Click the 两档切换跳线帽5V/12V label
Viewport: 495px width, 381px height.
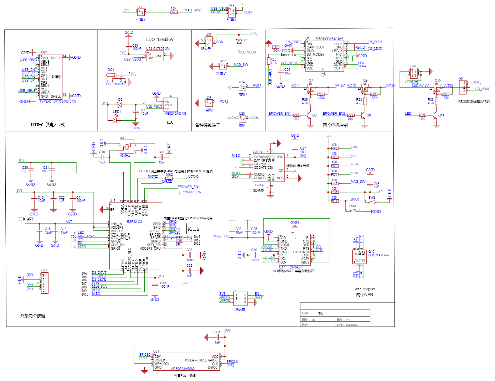click(474, 101)
